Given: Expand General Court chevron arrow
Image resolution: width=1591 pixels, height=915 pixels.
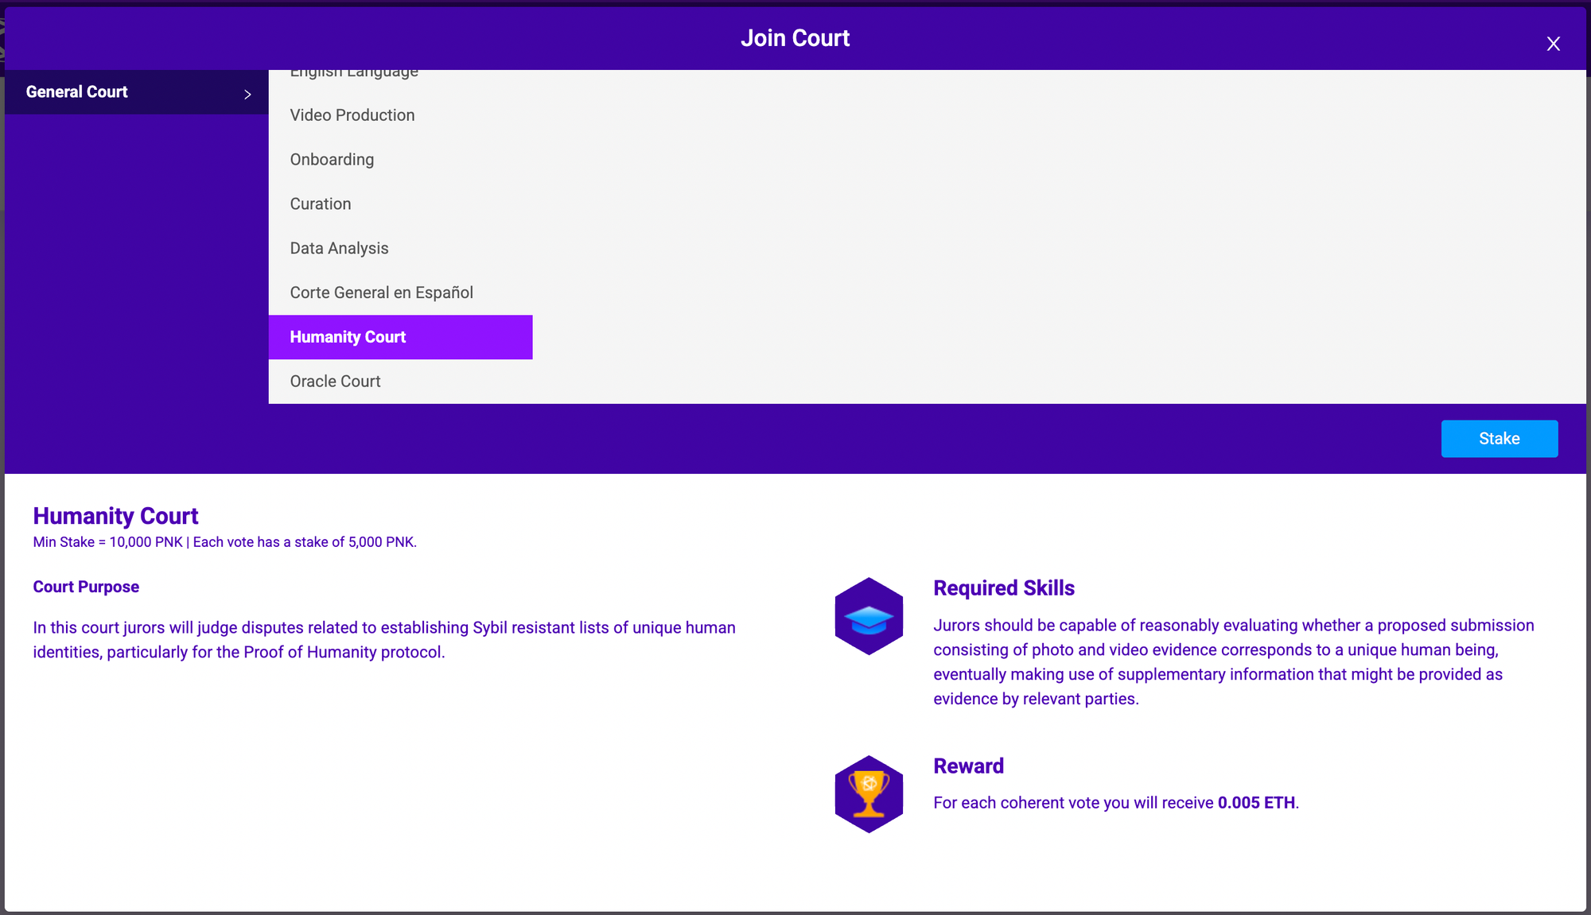Looking at the screenshot, I should 247,94.
